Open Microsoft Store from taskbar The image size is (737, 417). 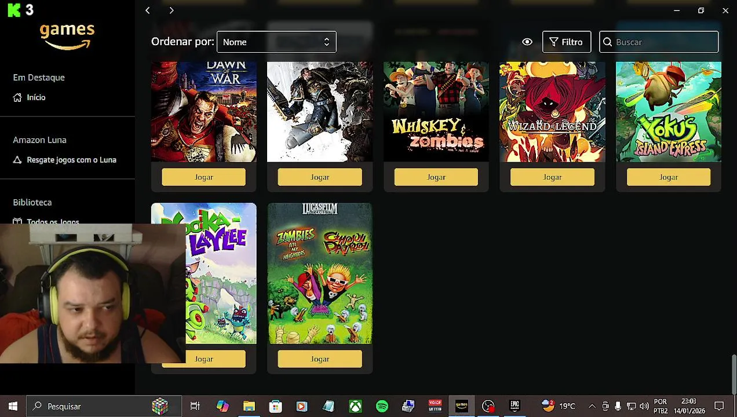[x=275, y=406]
